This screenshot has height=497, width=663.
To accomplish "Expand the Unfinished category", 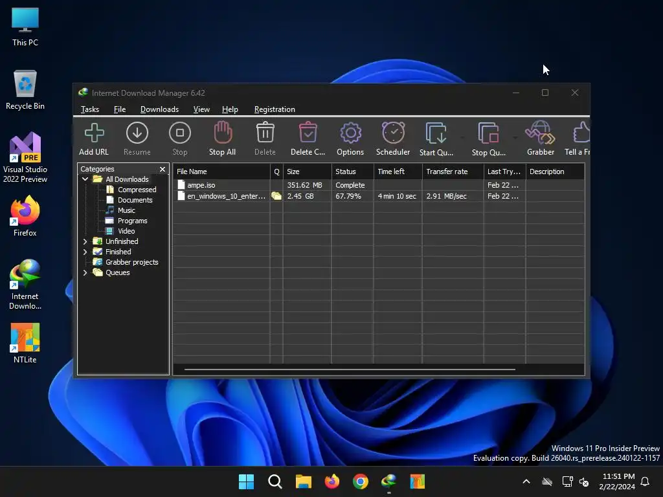I will pos(85,241).
